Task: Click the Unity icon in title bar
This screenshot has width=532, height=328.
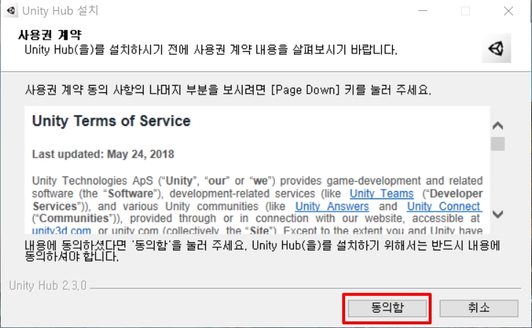Action: [11, 10]
